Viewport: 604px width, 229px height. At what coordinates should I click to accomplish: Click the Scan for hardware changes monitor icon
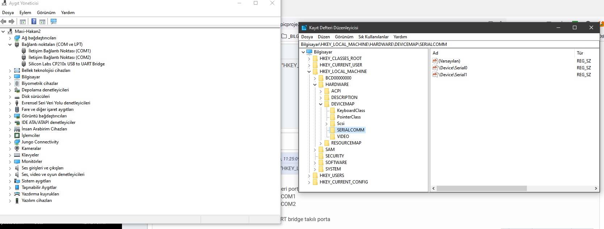tap(54, 22)
